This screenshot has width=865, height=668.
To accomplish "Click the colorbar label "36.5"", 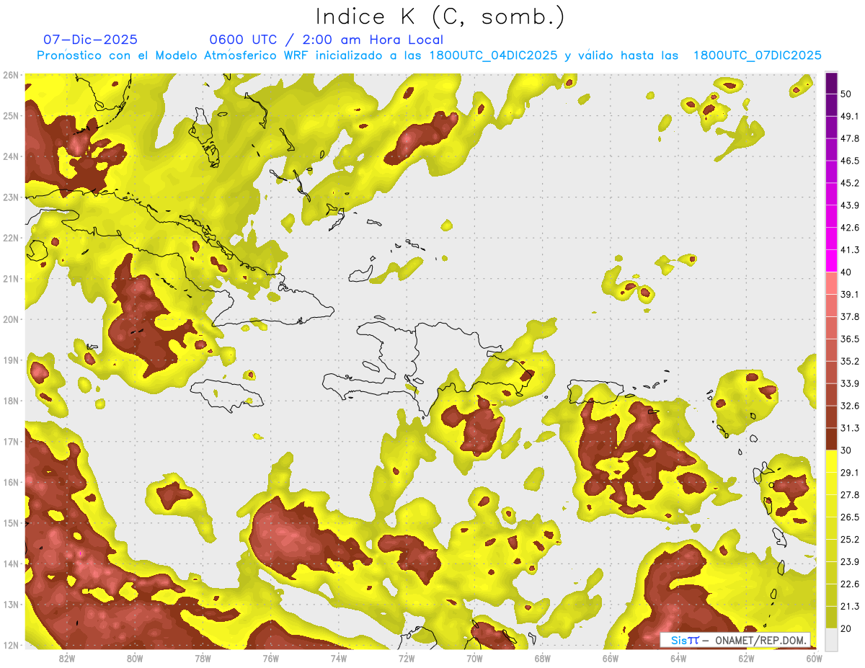I will pos(849,339).
